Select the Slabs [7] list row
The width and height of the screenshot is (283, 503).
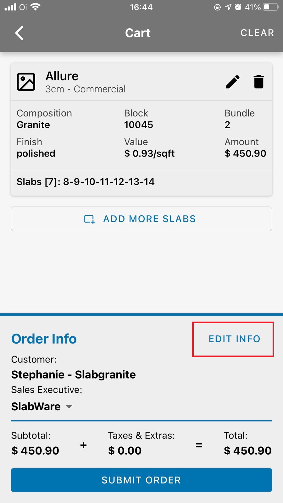[x=141, y=182]
